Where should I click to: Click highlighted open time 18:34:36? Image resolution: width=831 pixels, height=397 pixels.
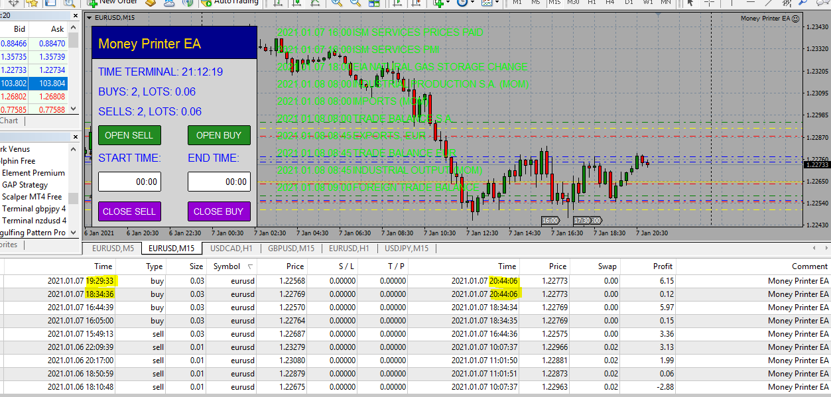pos(101,294)
